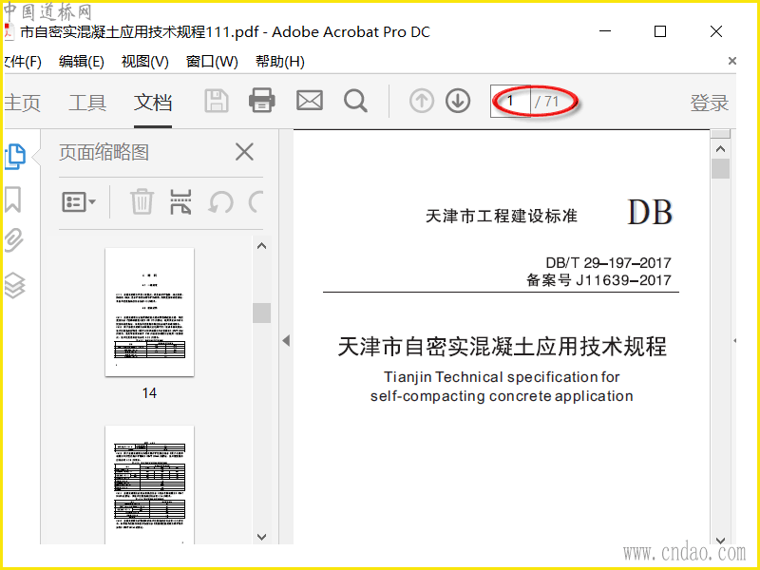Open find text magnifier icon
The image size is (760, 570).
(x=355, y=102)
